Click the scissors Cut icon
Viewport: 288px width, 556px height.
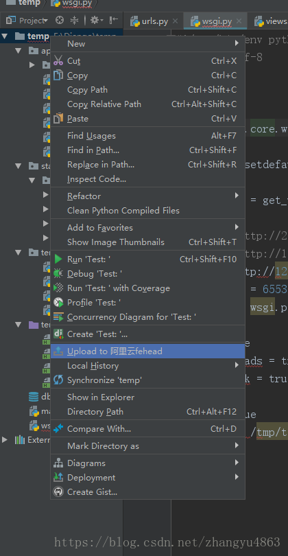point(58,60)
